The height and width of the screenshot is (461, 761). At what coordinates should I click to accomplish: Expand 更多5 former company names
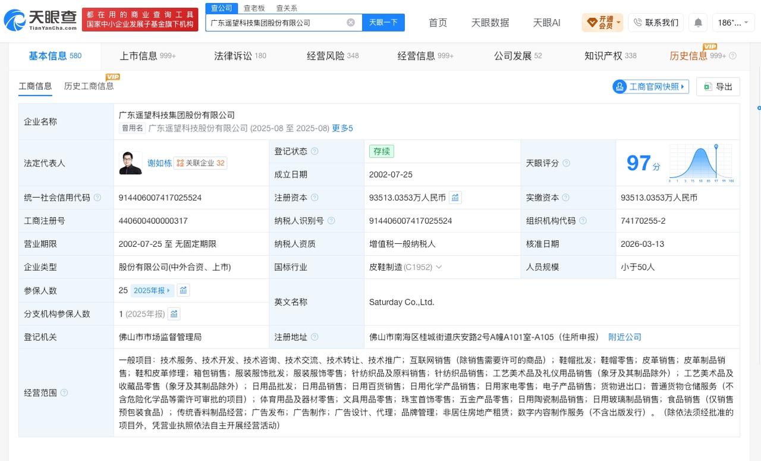pyautogui.click(x=342, y=128)
